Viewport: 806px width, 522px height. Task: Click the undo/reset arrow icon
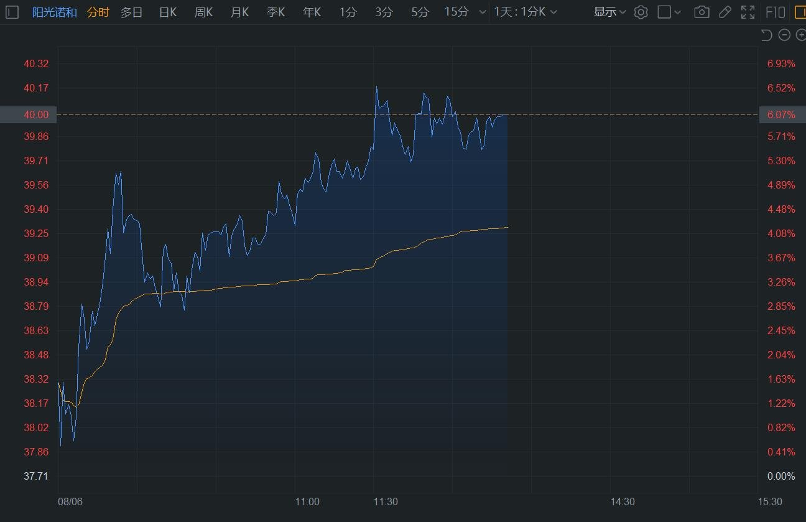767,35
